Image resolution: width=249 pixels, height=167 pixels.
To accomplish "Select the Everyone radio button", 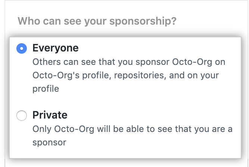I will 22,48.
